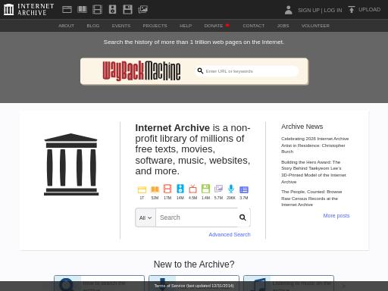Open the Images icon in top navigation
Image resolution: width=388 pixels, height=291 pixels.
point(142,10)
